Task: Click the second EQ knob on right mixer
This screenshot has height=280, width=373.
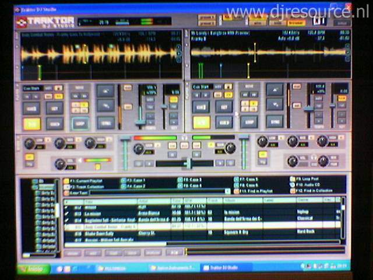Action: pyautogui.click(x=293, y=141)
